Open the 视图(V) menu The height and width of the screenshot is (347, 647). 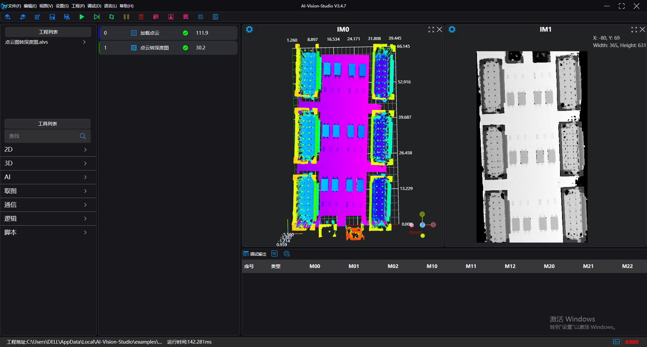46,6
